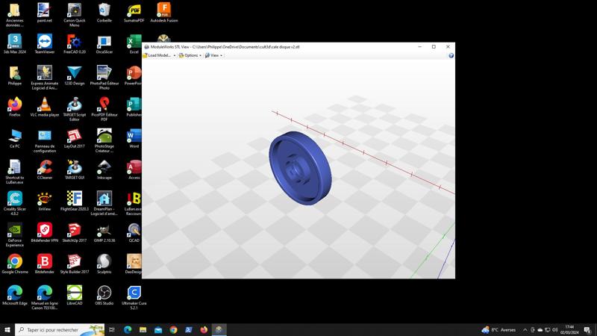This screenshot has width=597, height=336.
Task: Select the LibreCAD desktop icon
Action: 74,295
